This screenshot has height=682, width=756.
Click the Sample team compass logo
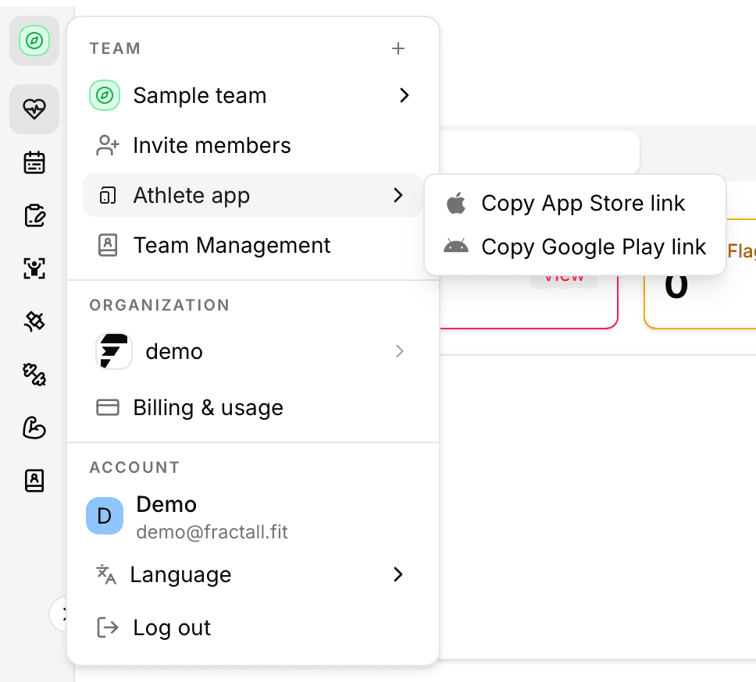tap(105, 95)
